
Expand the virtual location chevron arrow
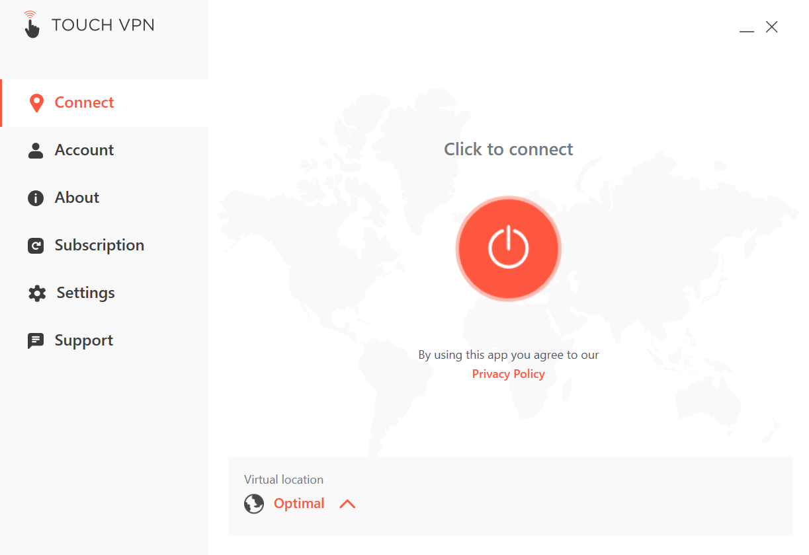tap(347, 504)
